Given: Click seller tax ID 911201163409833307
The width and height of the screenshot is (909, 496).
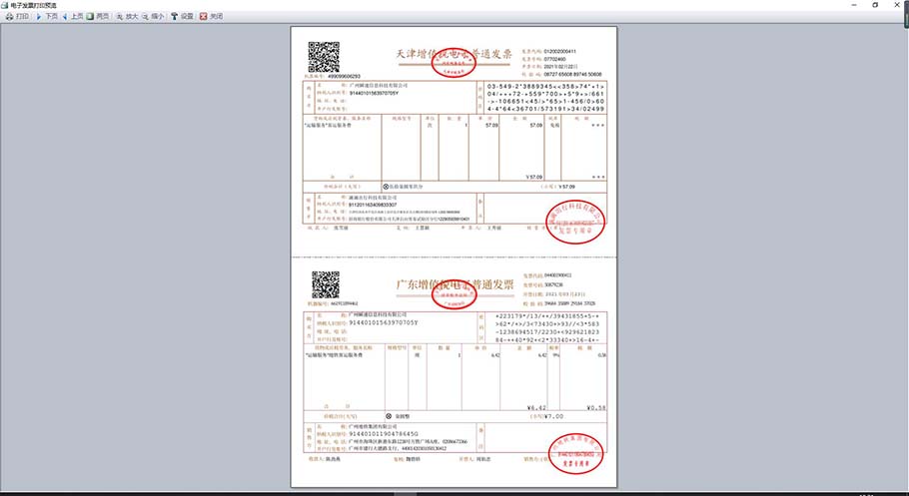Looking at the screenshot, I should [373, 206].
